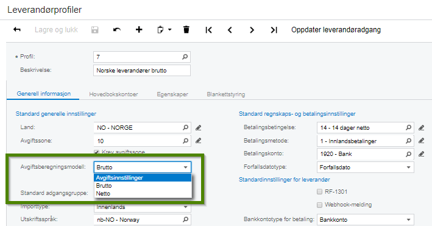Open Profil lookup magnifier
The image size is (432, 226).
click(185, 57)
